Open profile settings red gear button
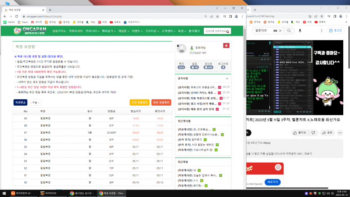 tap(226, 46)
